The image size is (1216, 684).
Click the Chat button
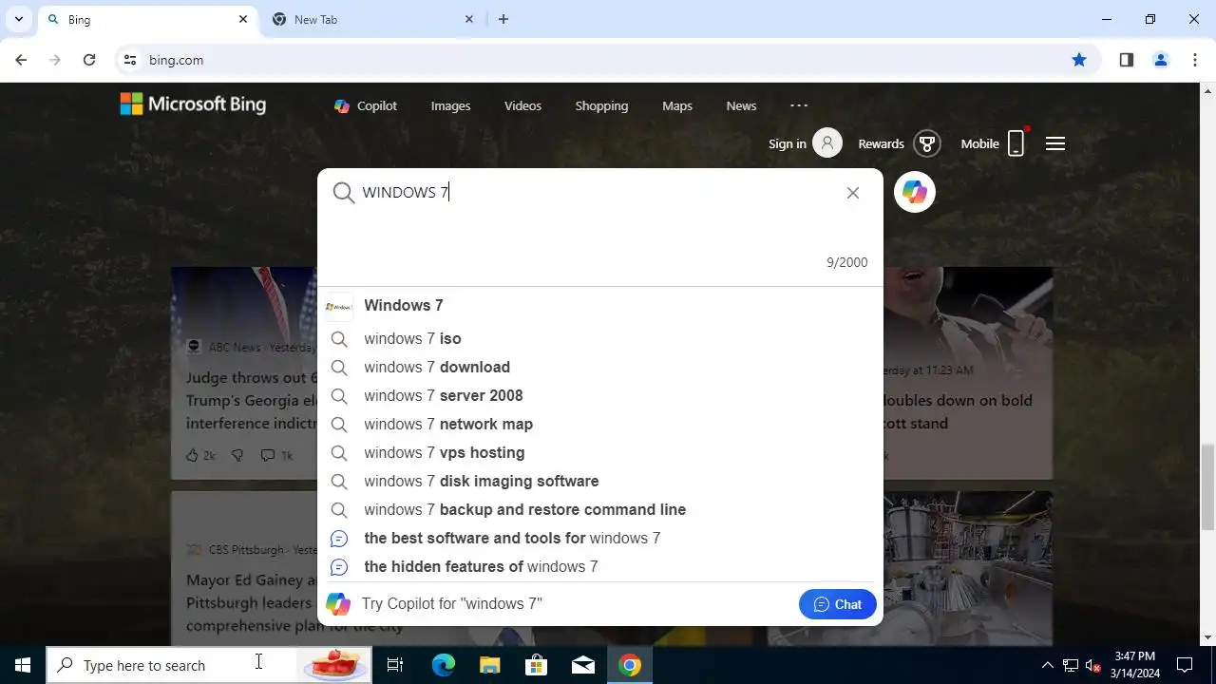click(838, 604)
